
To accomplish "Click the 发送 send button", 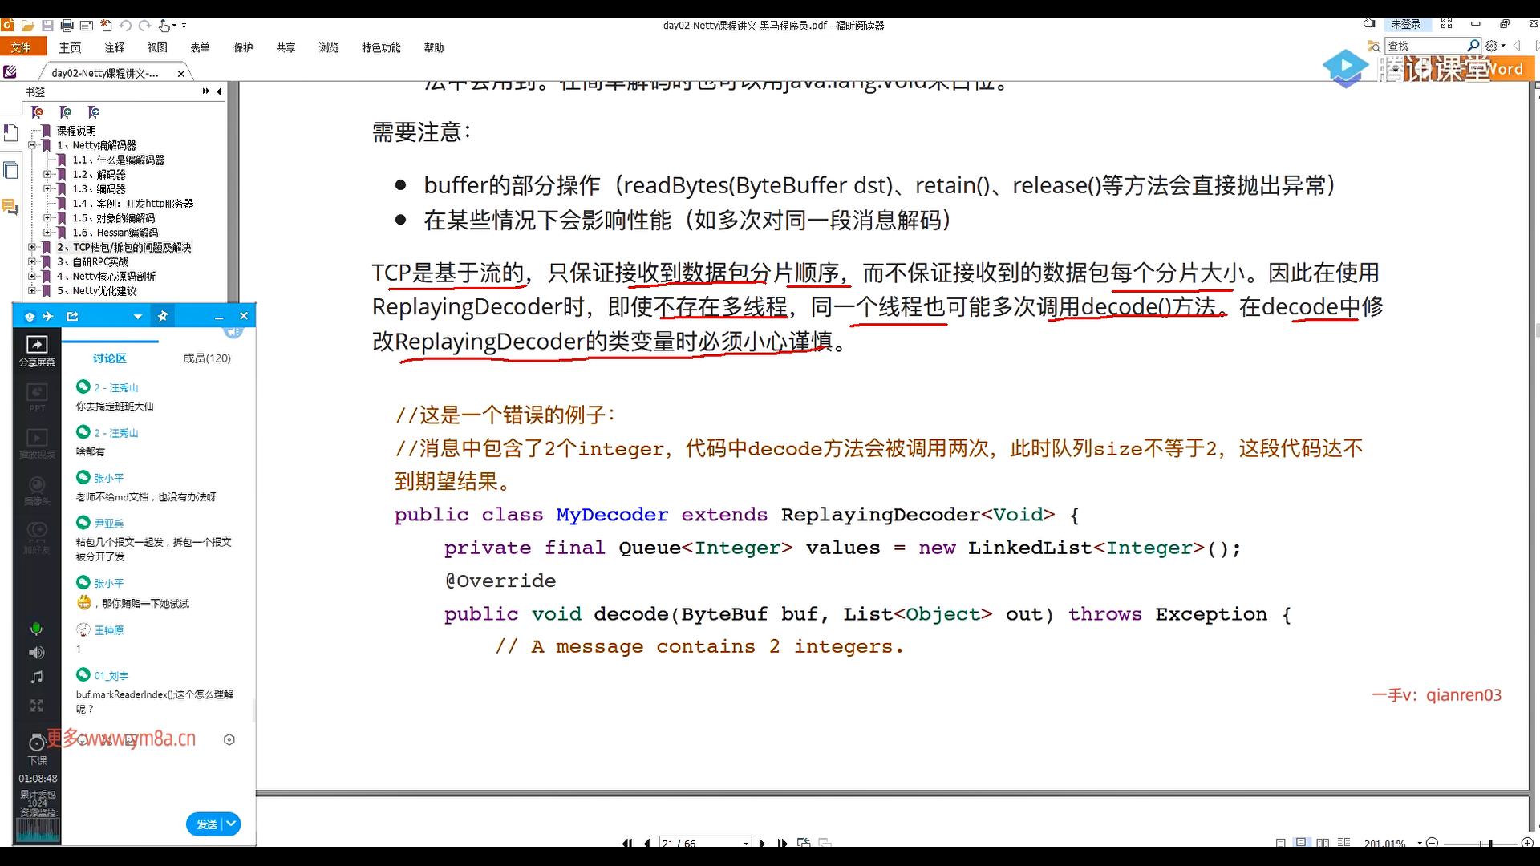I will [x=206, y=824].
